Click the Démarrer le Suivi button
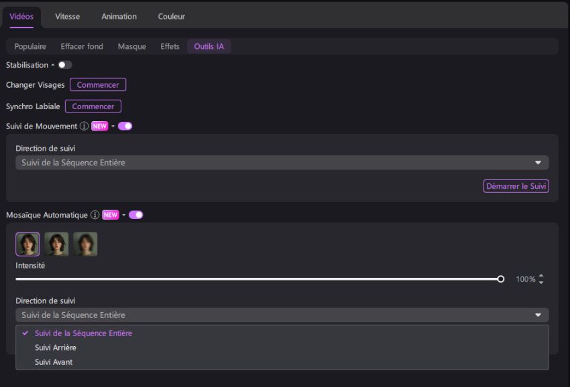 click(516, 186)
